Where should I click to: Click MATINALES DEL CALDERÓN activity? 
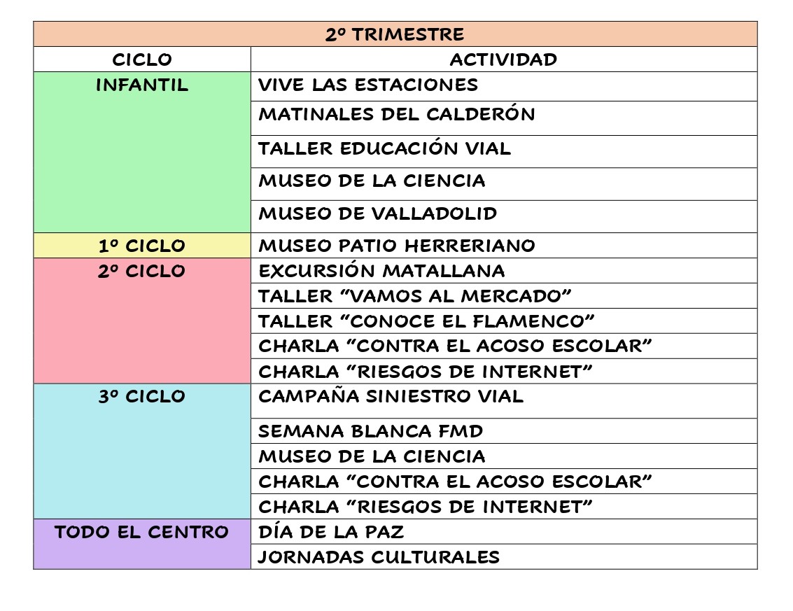[397, 115]
